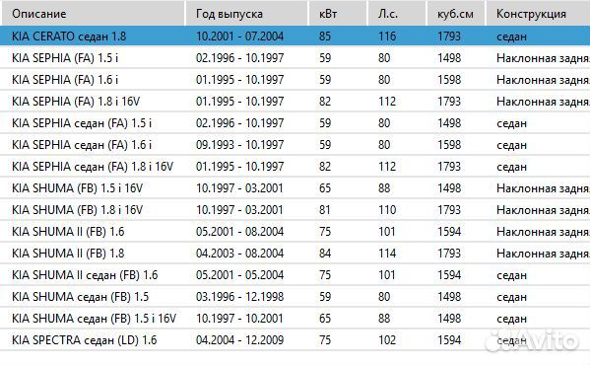Click the 116 horsepower value cell

coord(387,36)
